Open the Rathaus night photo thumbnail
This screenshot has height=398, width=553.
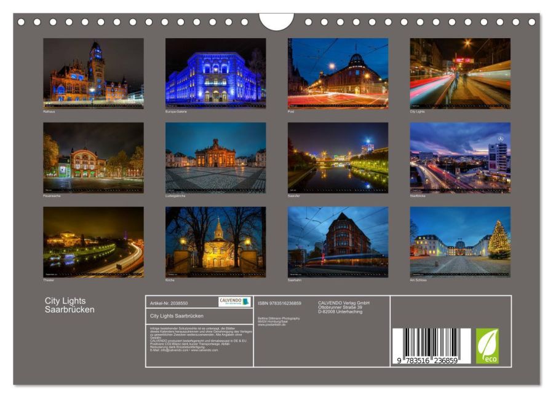tap(93, 73)
